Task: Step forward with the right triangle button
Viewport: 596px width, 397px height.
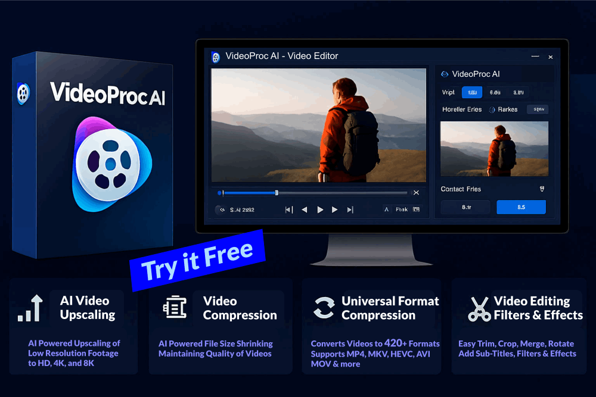Action: (x=334, y=210)
